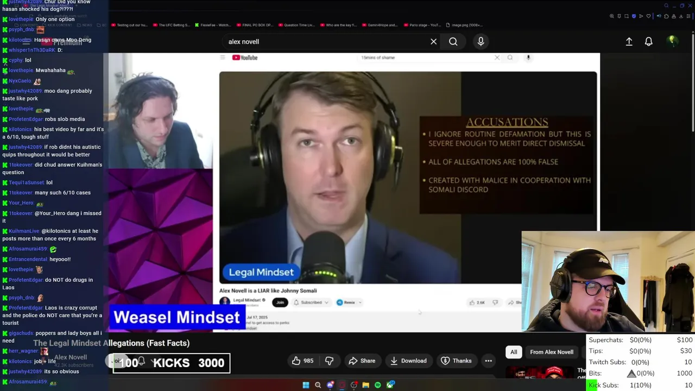The width and height of the screenshot is (695, 391).
Task: Click chat username 'gigachuds'
Action: click(x=21, y=333)
